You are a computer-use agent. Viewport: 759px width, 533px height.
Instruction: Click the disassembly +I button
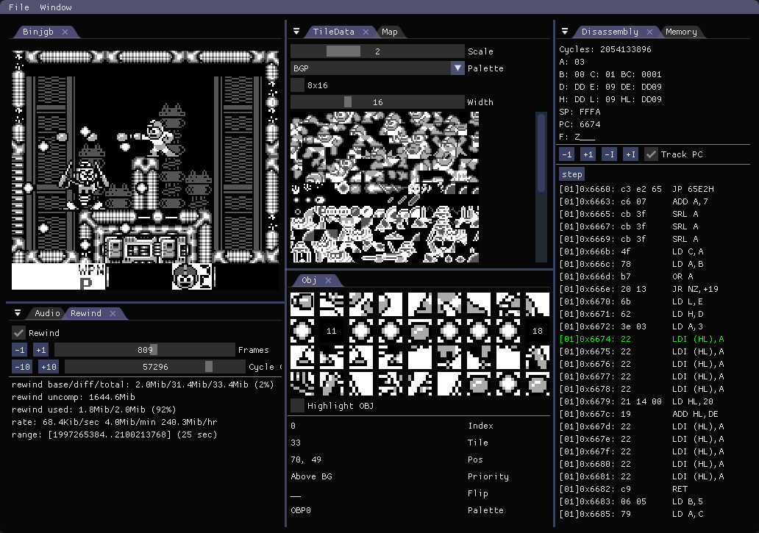(x=630, y=154)
